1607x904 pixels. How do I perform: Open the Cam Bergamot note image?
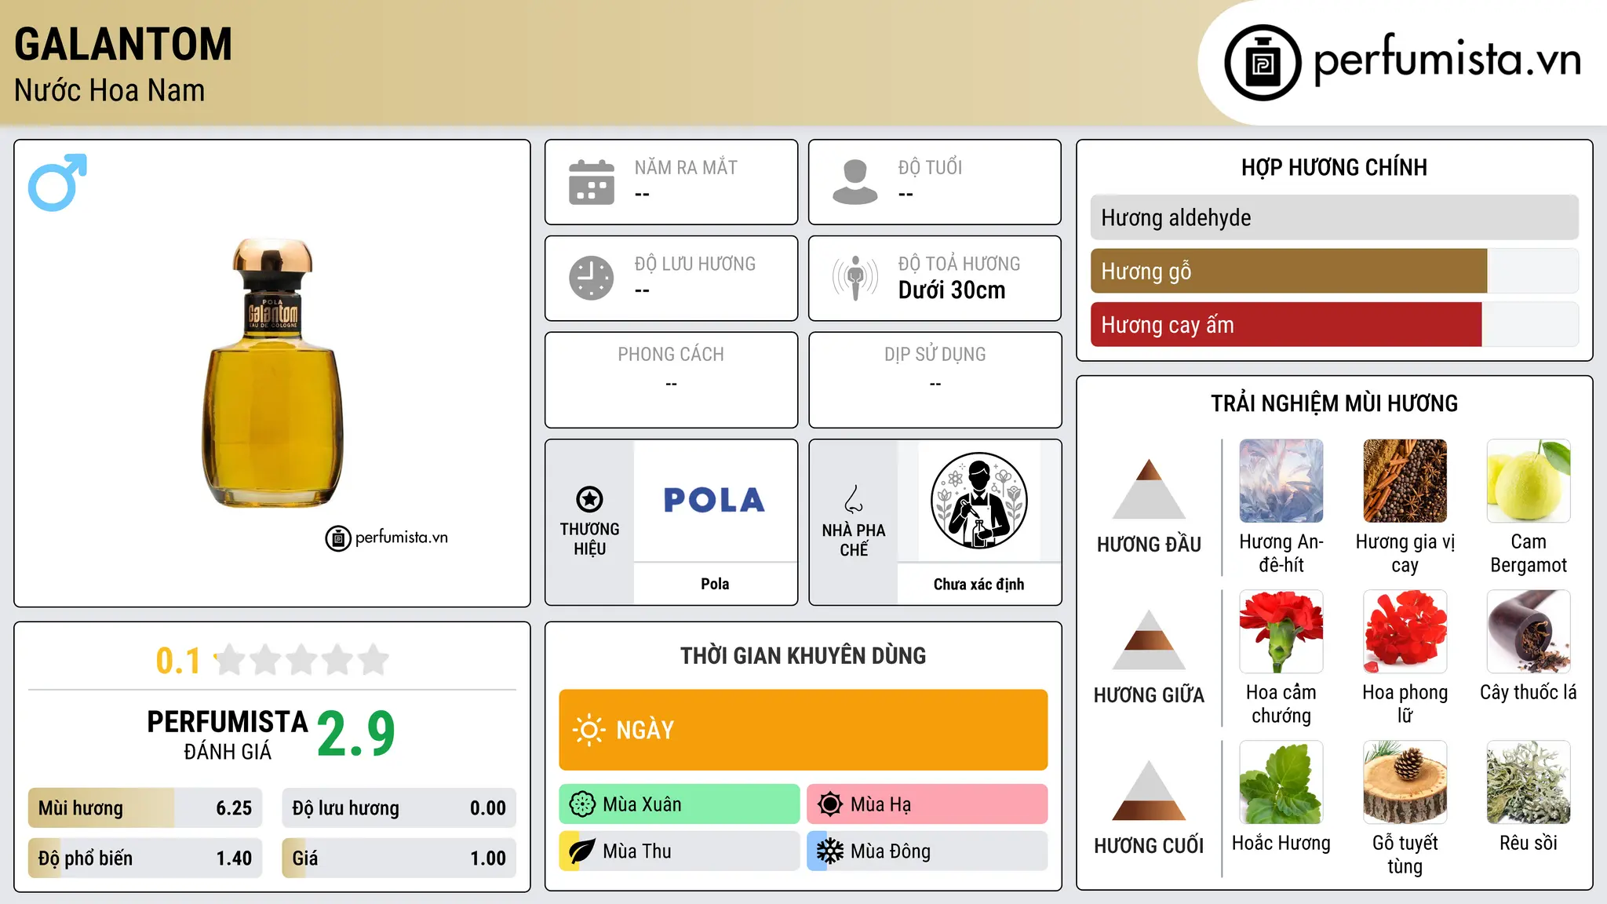[1529, 481]
